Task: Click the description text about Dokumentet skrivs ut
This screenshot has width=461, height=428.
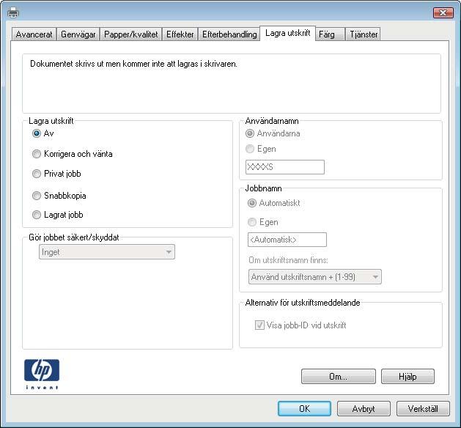Action: [133, 64]
